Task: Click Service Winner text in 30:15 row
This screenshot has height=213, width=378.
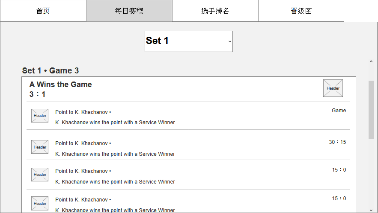Action: coord(115,154)
